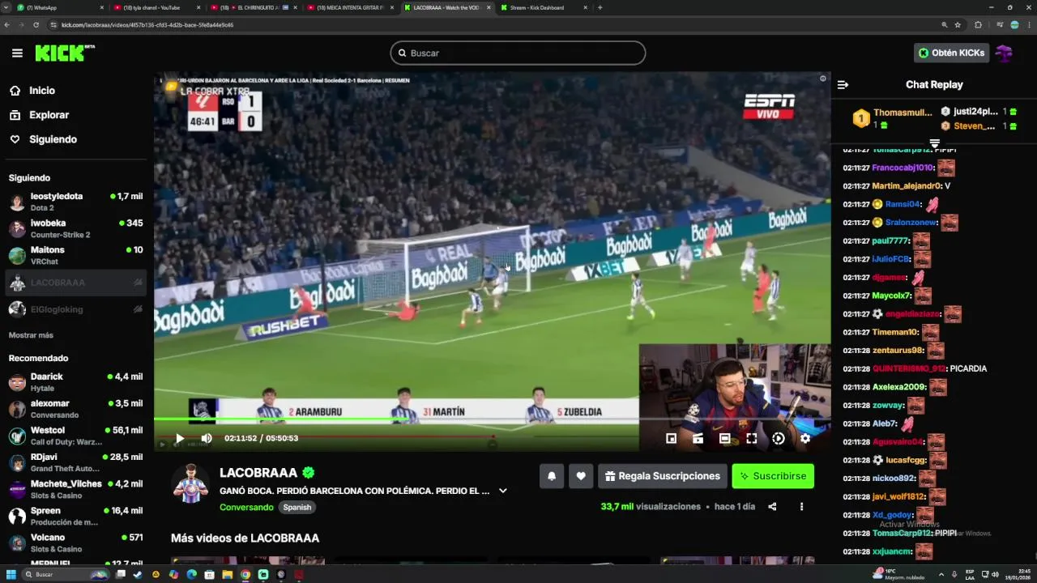1037x583 pixels.
Task: Open recommended channel RDjavi
Action: (x=75, y=462)
